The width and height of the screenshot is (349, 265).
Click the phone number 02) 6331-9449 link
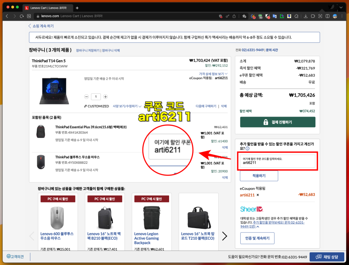pyautogui.click(x=253, y=50)
